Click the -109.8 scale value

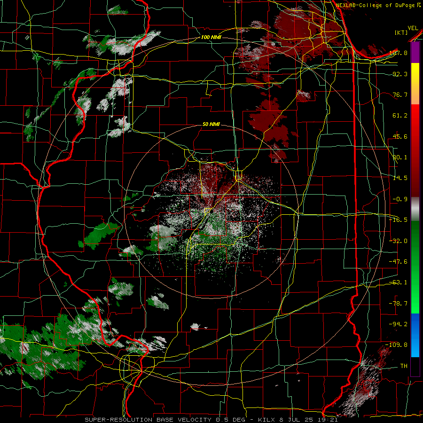(397, 345)
